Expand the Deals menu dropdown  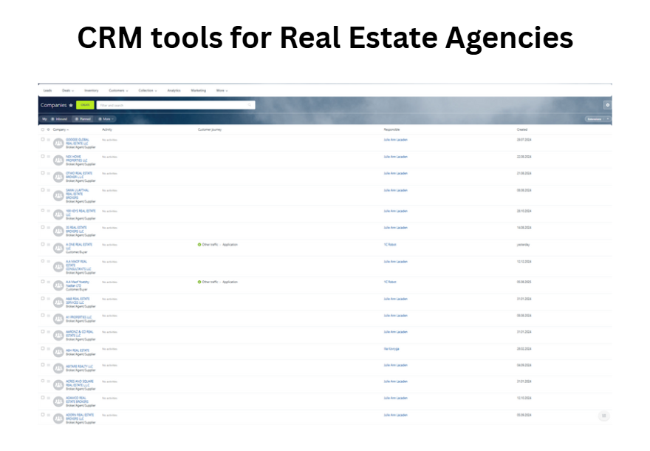pos(67,90)
